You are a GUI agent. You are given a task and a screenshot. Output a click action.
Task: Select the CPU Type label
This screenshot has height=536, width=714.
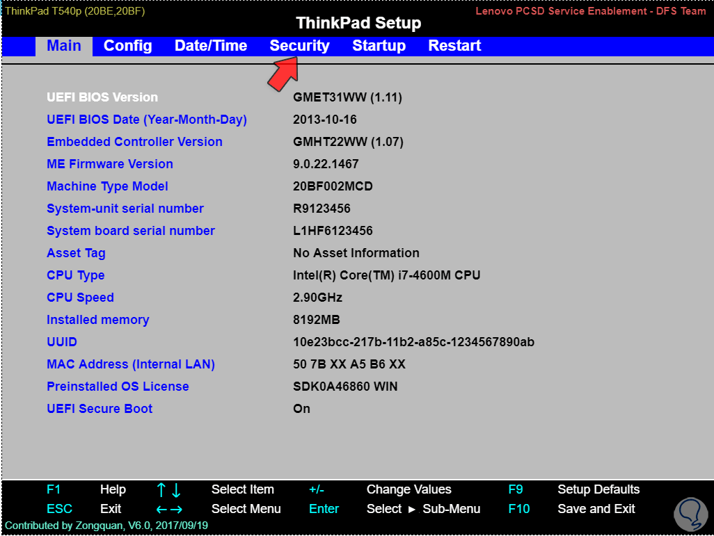(76, 276)
